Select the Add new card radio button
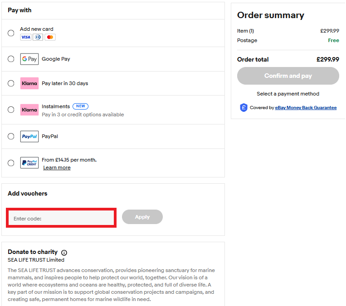The width and height of the screenshot is (346, 306). 11,33
